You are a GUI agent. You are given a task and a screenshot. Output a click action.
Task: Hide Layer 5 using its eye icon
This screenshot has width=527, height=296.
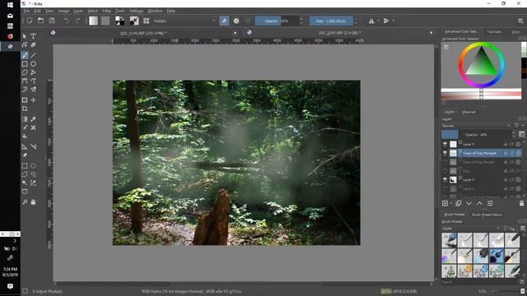point(445,144)
